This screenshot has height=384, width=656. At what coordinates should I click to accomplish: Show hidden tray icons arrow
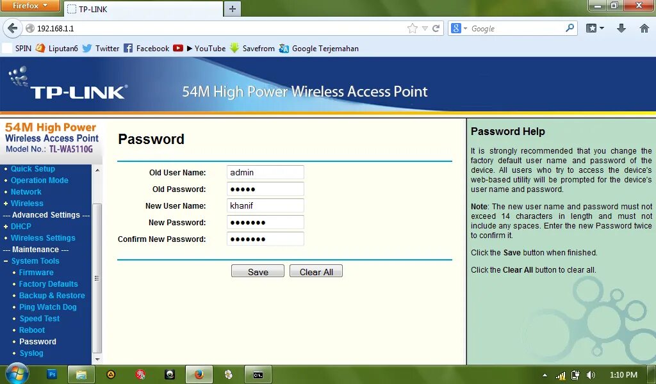pyautogui.click(x=545, y=375)
